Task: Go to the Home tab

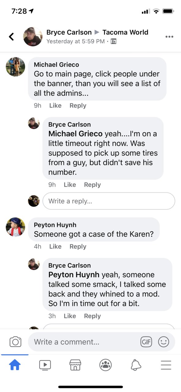Action: click(15, 365)
